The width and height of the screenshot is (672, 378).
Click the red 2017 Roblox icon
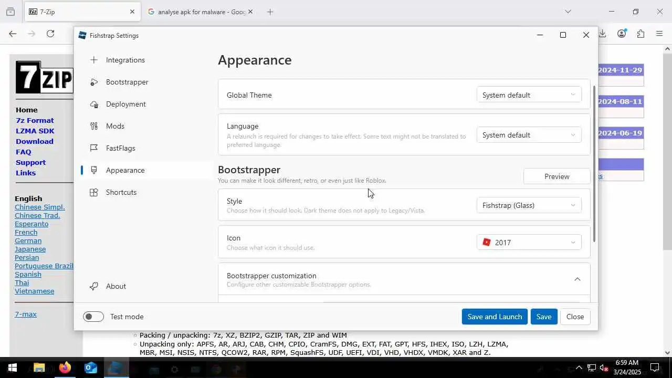(487, 242)
